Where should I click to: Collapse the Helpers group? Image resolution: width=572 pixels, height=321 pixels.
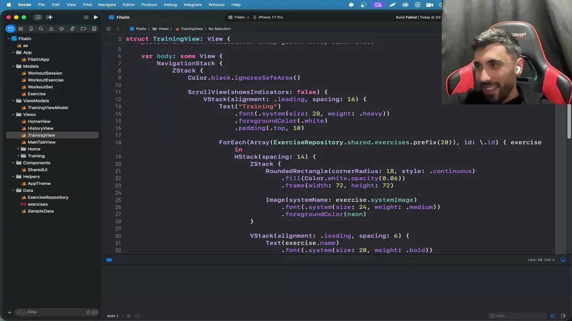13,177
